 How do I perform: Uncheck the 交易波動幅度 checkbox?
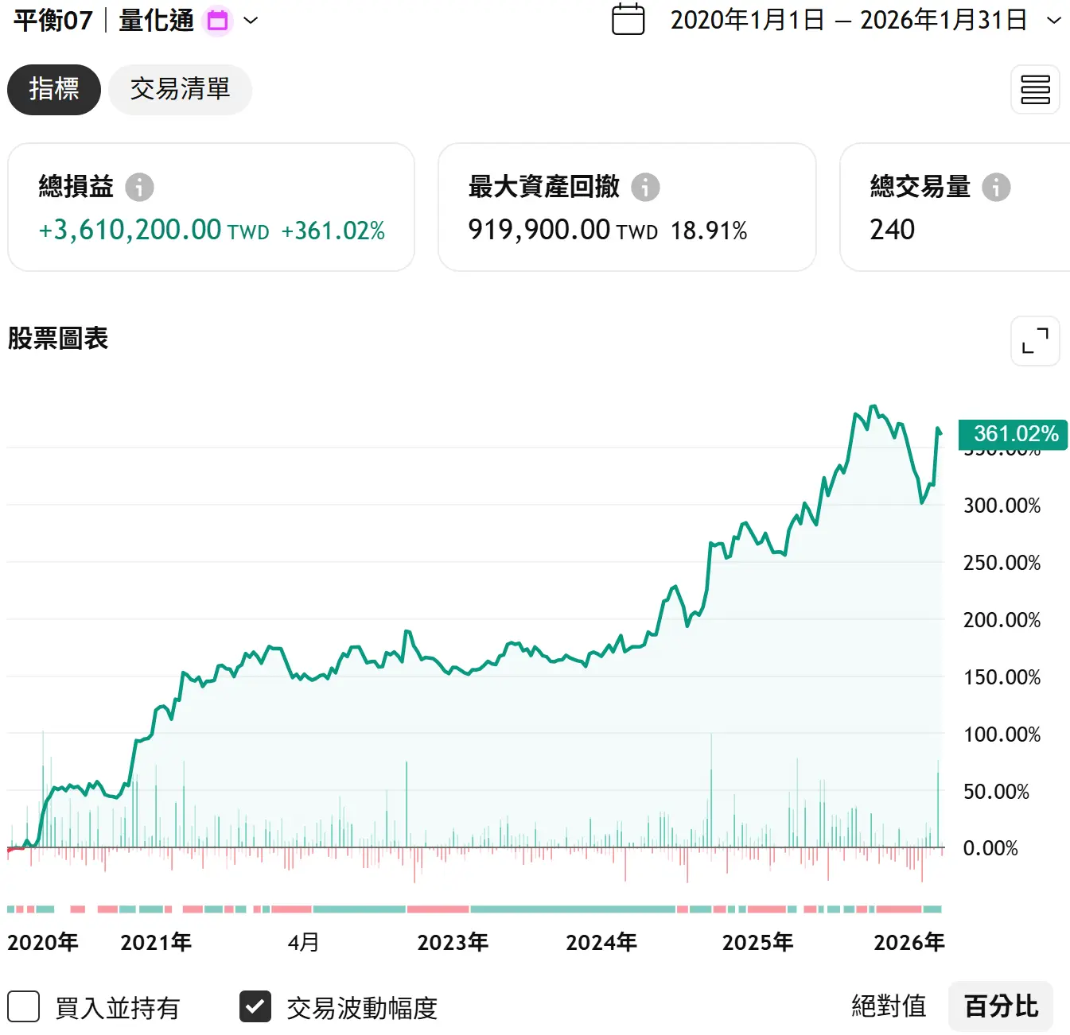[x=255, y=1006]
